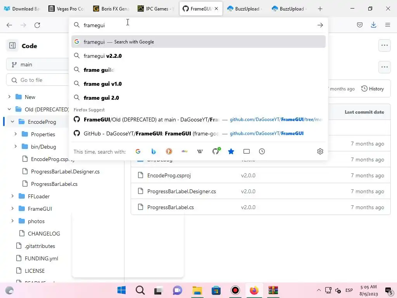The width and height of the screenshot is (397, 298).
Task: Expand the FrameGUI folder
Action: [12, 208]
